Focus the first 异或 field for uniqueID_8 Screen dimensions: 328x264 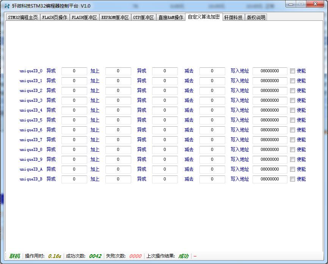pyautogui.click(x=74, y=150)
